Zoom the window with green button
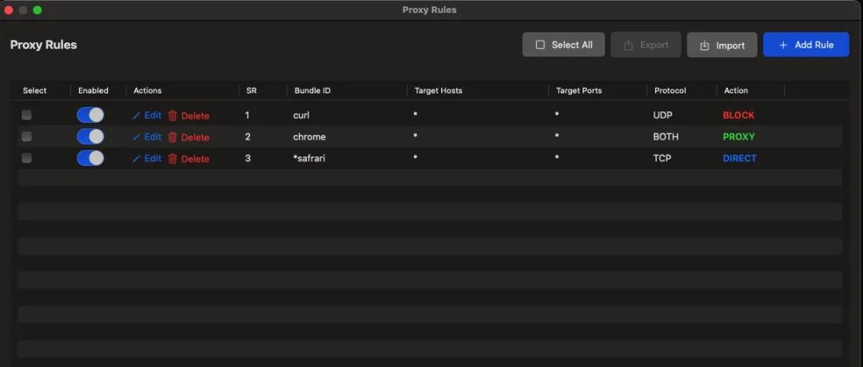The width and height of the screenshot is (863, 367). (x=37, y=10)
